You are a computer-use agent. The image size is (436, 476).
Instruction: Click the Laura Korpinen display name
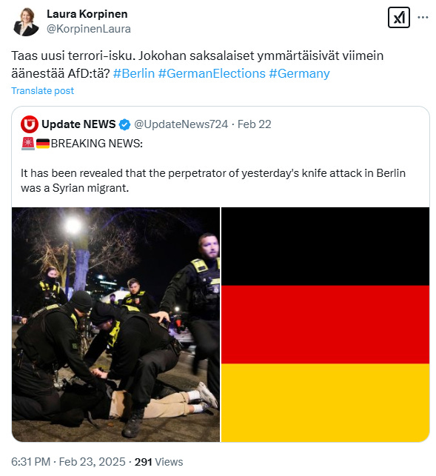(x=87, y=14)
